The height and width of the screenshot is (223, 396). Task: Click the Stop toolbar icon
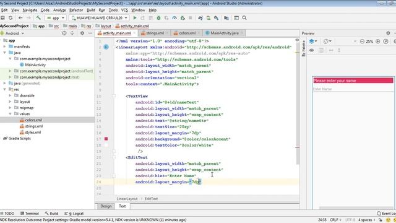[x=191, y=18]
